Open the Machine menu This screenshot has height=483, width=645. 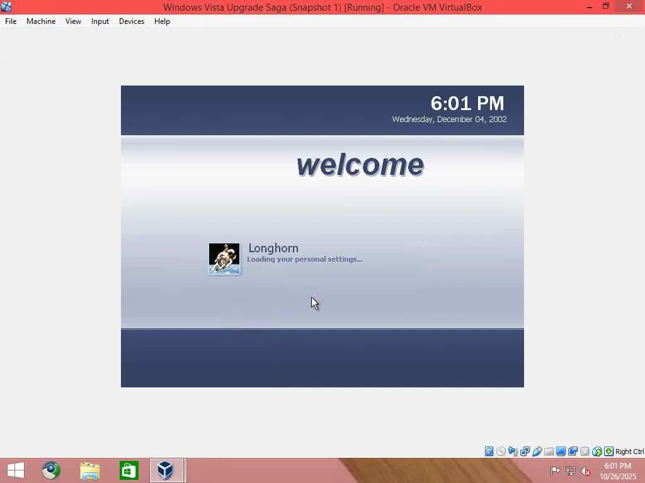tap(41, 21)
